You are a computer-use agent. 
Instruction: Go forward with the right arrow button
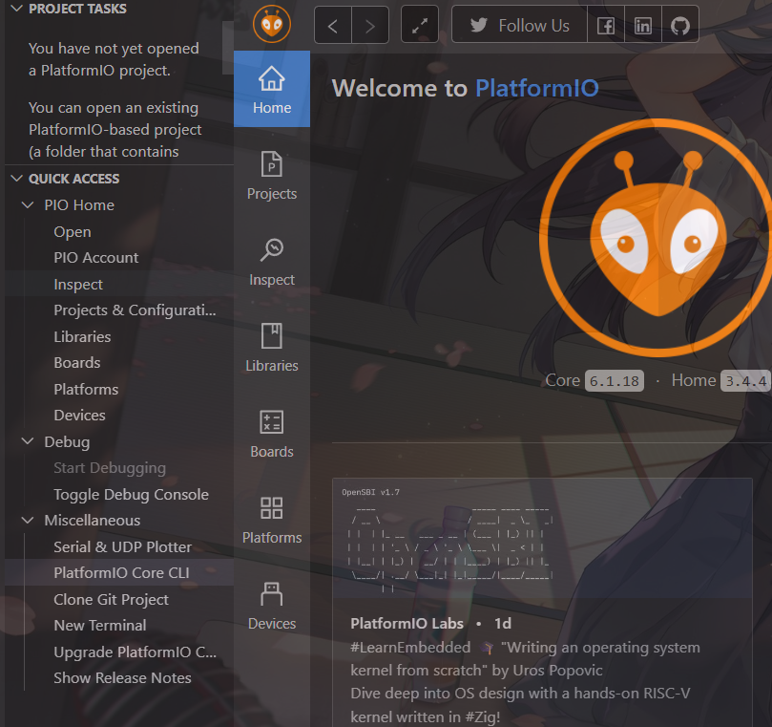tap(370, 25)
